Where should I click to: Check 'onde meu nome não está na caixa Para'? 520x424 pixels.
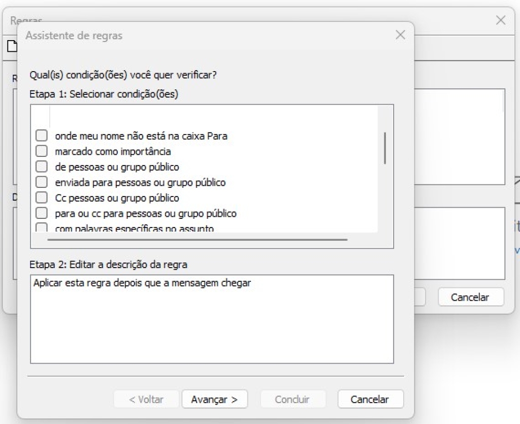pos(42,136)
